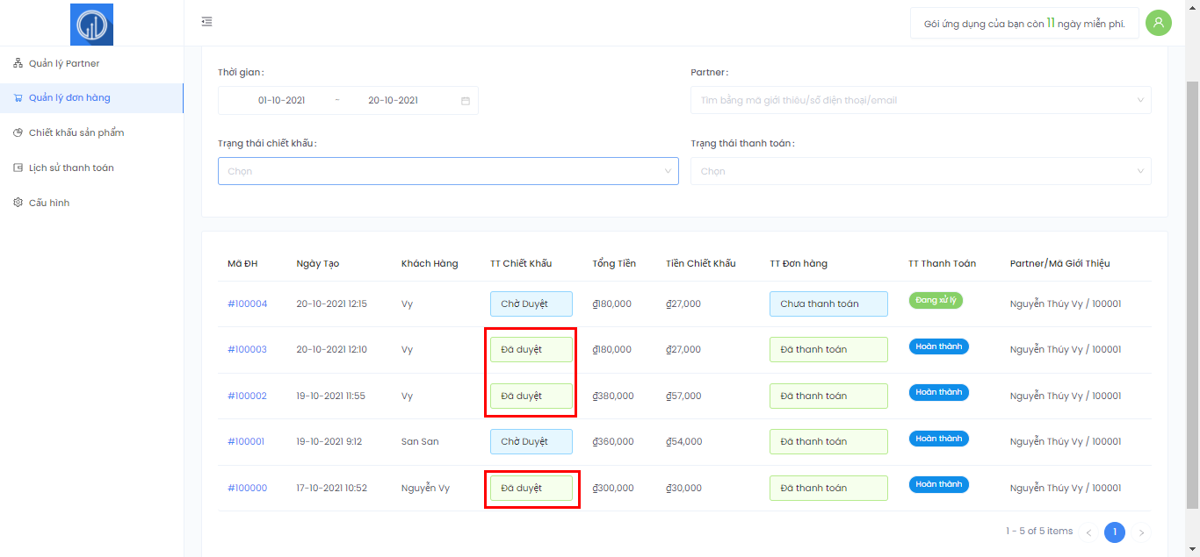Click the end date 20-10-2021 field

pyautogui.click(x=393, y=101)
